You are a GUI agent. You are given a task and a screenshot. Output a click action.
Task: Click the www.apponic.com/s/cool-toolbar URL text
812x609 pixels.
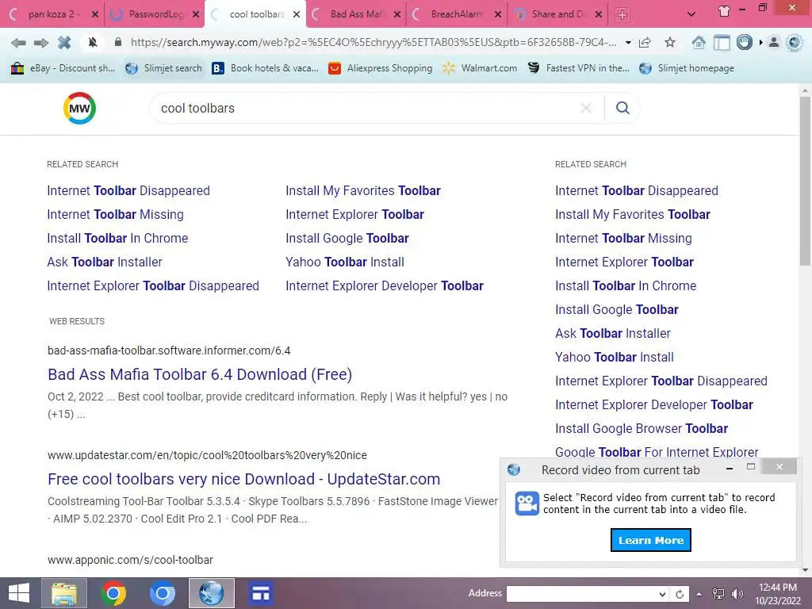click(x=131, y=560)
